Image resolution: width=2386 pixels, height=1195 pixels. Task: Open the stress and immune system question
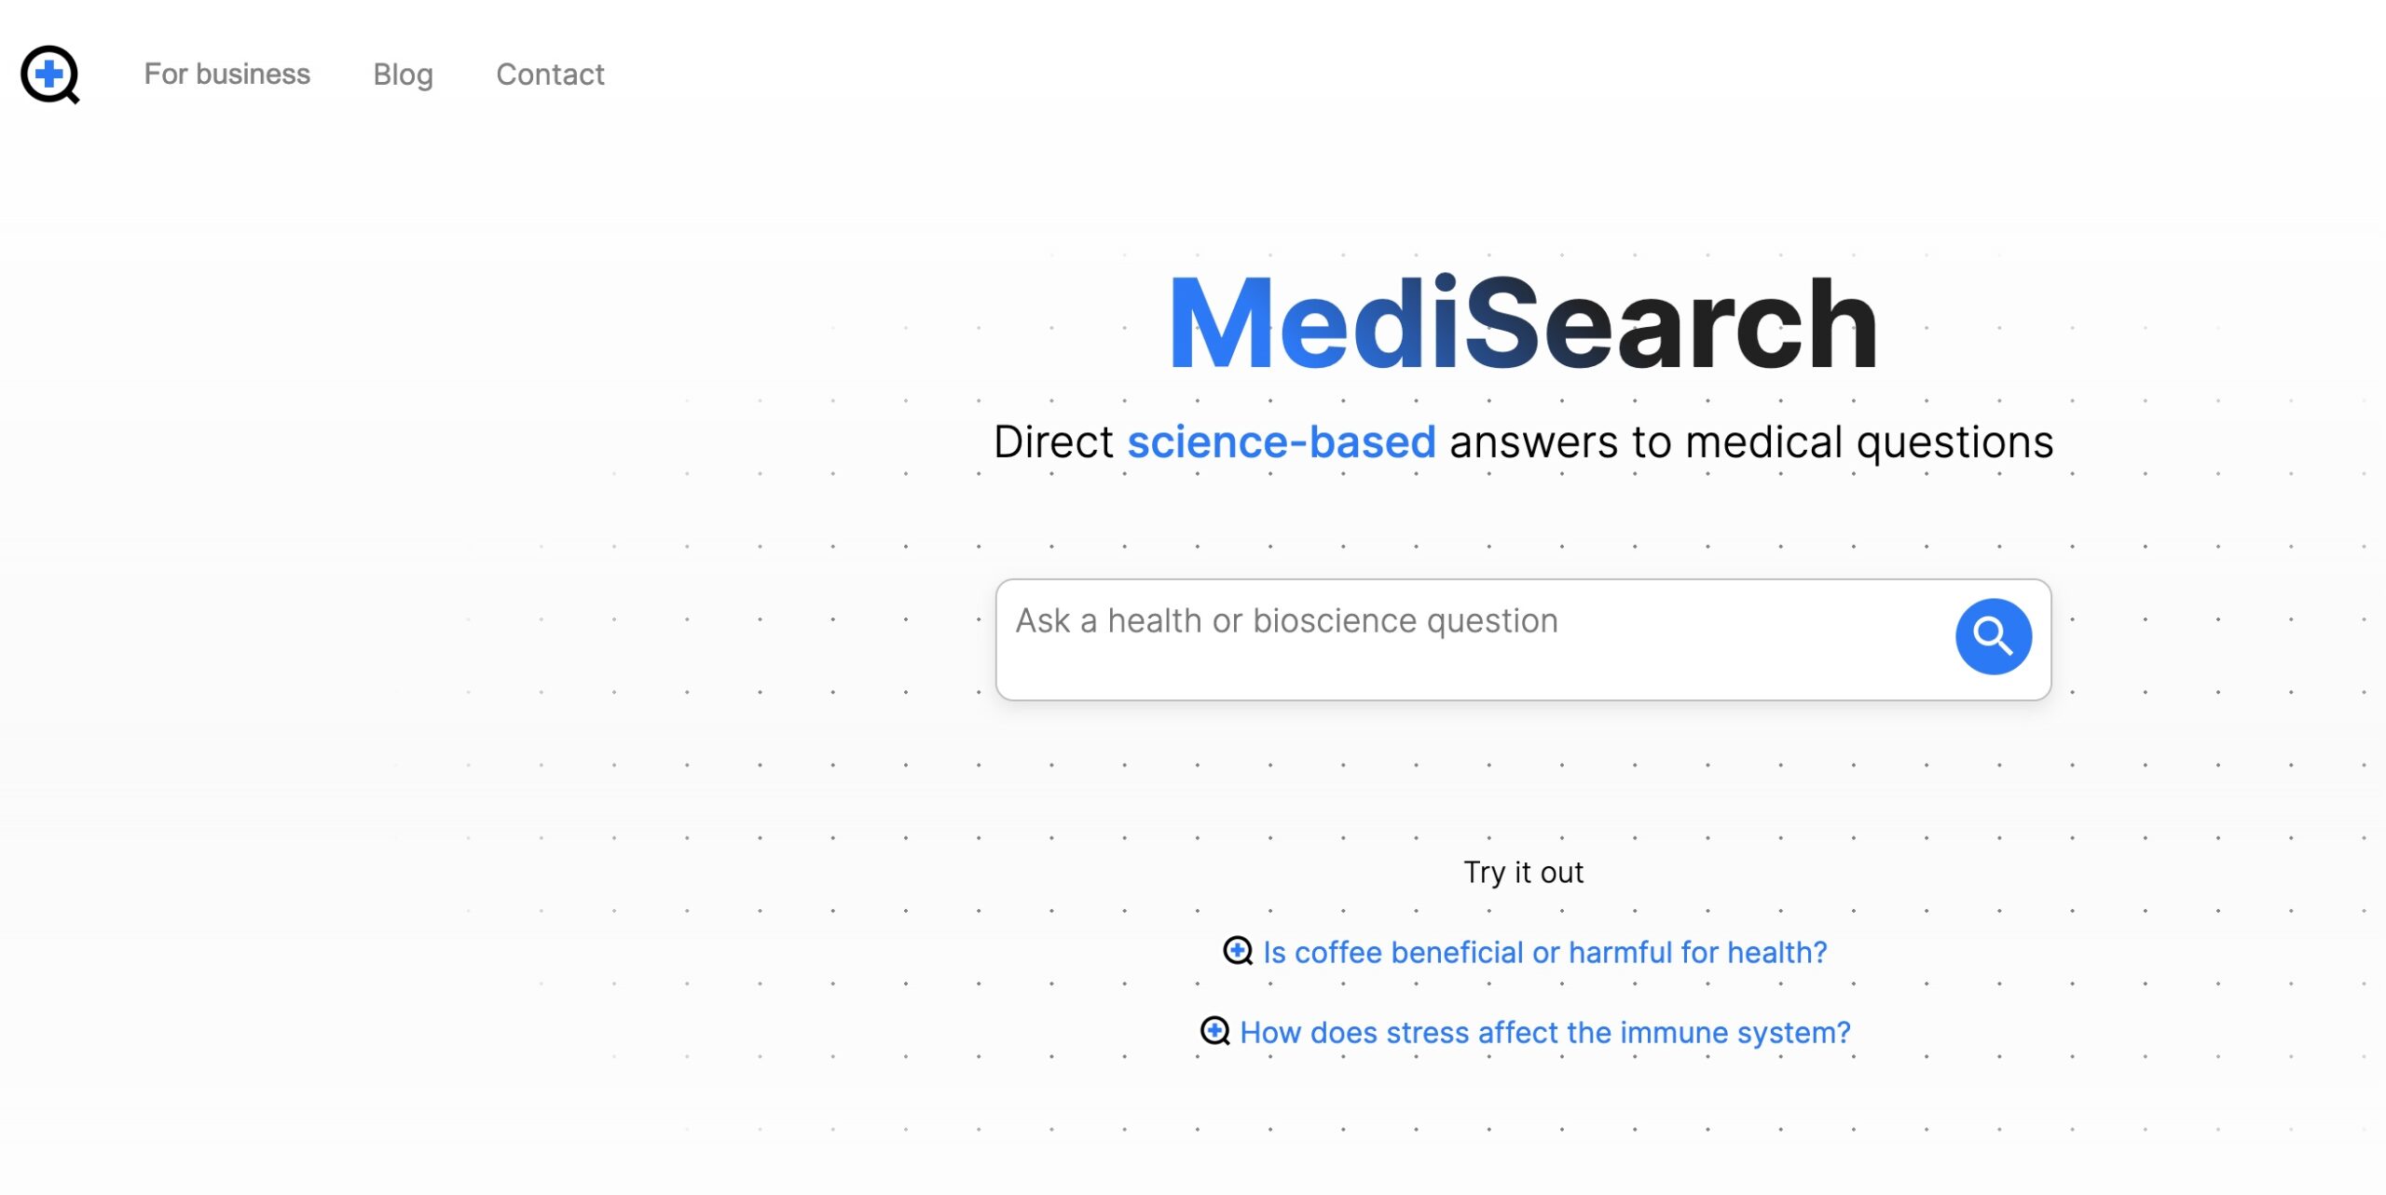[x=1544, y=1032]
